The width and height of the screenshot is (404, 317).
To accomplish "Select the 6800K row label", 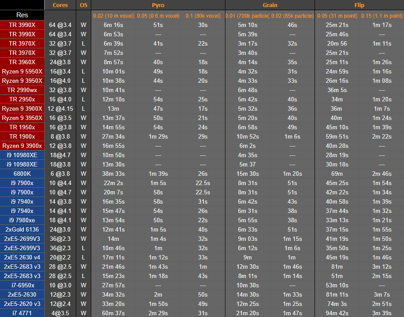I will [x=22, y=174].
